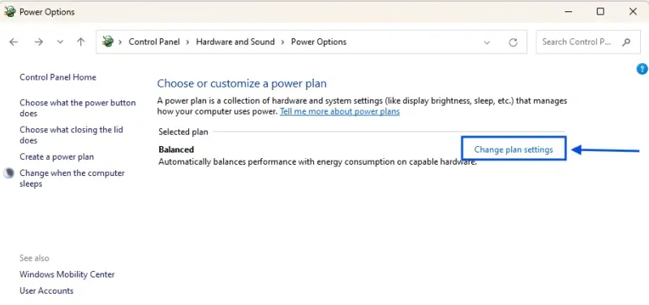Image resolution: width=649 pixels, height=305 pixels.
Task: Open recent locations dropdown chevron
Action: click(x=60, y=42)
